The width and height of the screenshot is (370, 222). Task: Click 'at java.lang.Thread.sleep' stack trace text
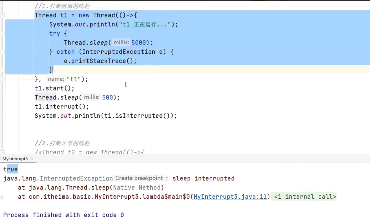(63, 187)
